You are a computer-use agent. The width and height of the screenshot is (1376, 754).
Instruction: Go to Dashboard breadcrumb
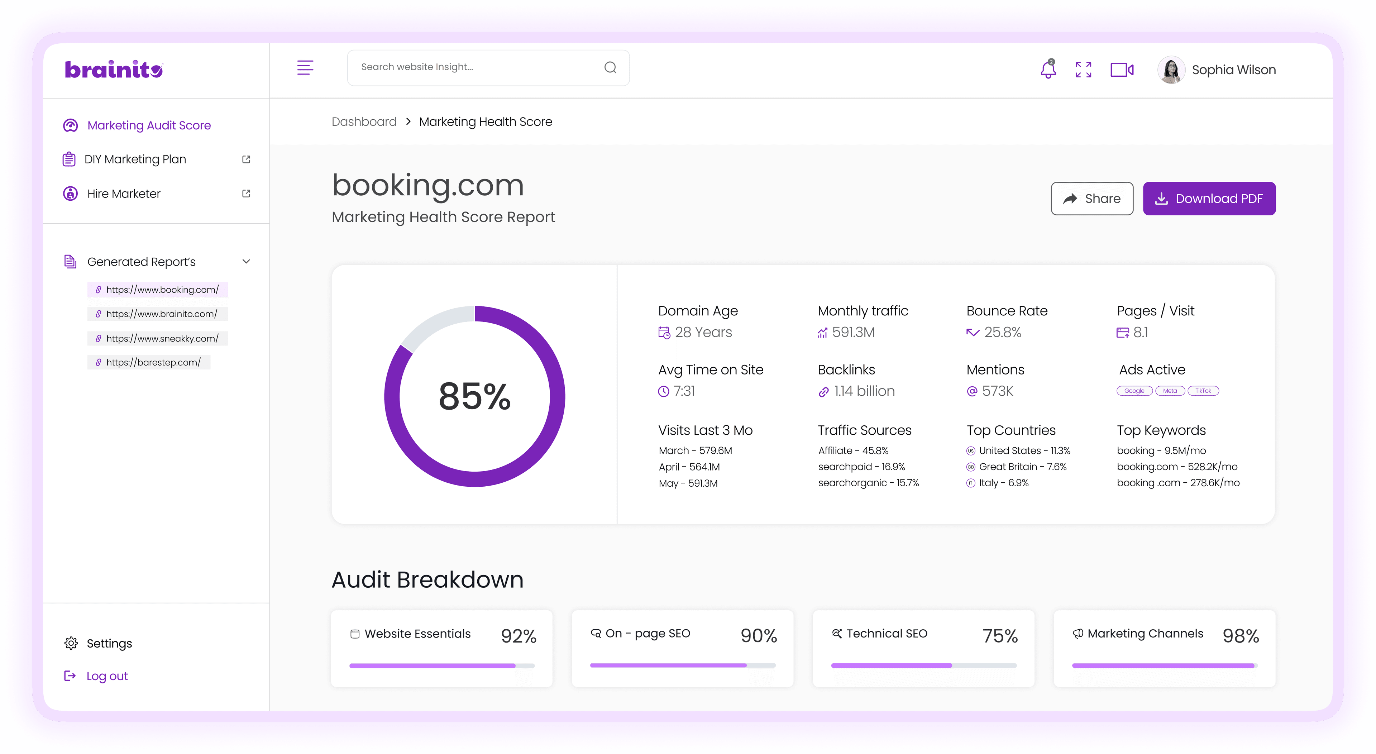click(x=364, y=122)
